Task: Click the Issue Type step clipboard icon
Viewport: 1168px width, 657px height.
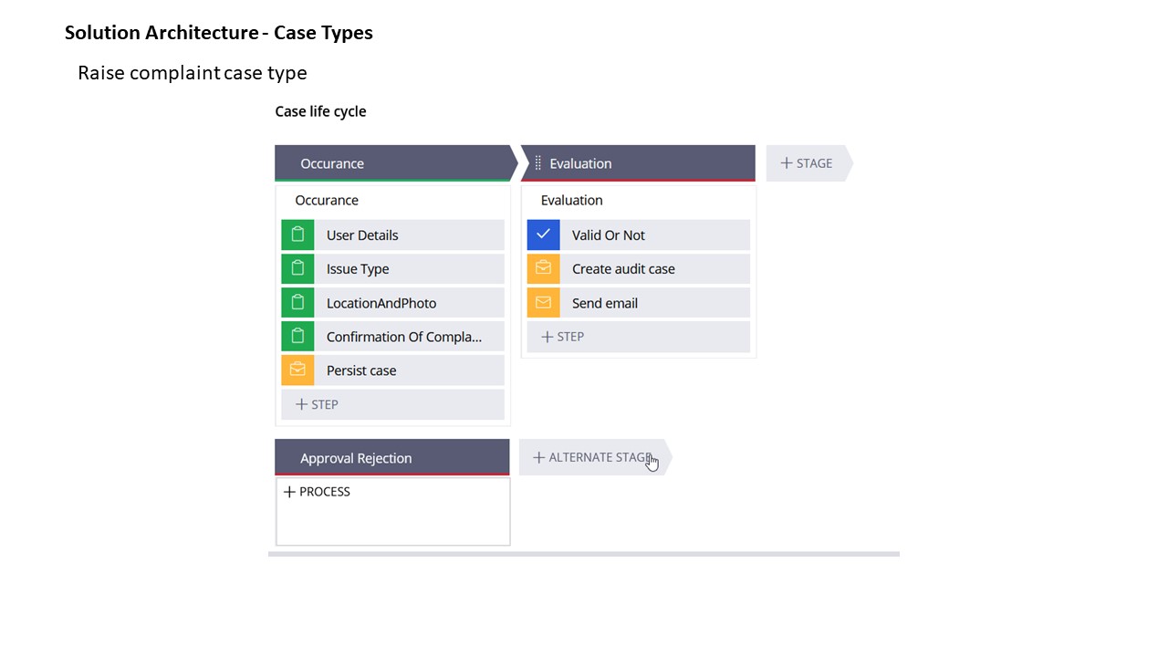Action: pos(297,269)
